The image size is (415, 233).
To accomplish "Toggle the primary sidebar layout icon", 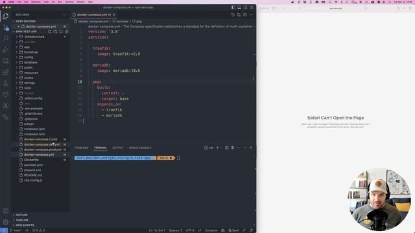I will 233,7.
